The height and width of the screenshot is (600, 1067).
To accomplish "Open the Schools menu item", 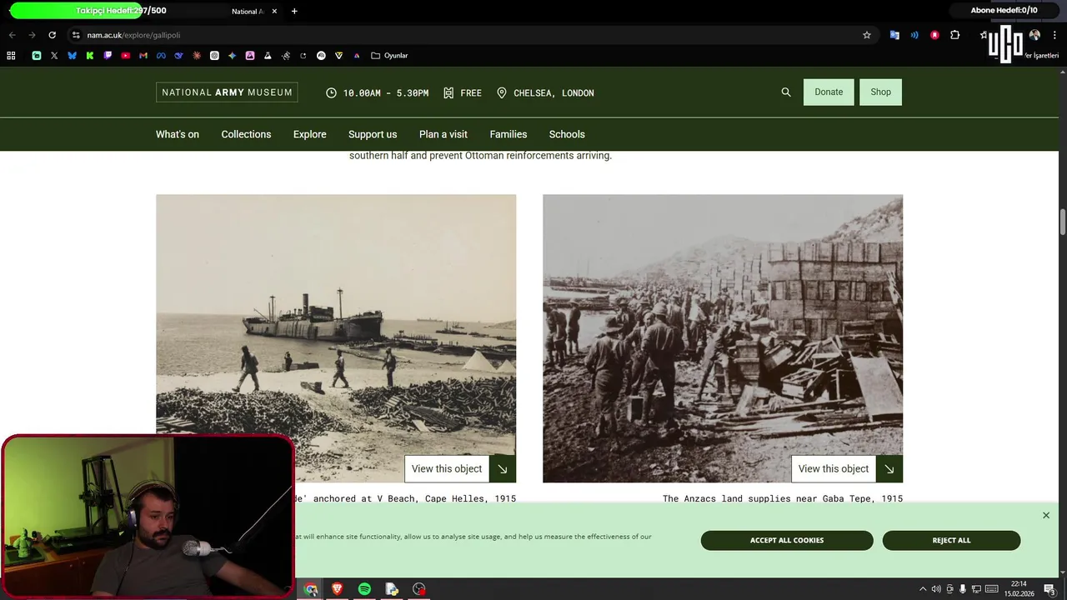I will (567, 134).
